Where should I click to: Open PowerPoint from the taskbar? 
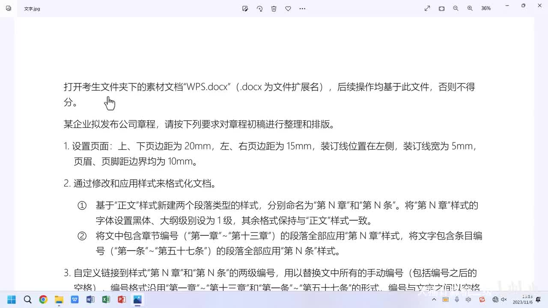pyautogui.click(x=122, y=299)
